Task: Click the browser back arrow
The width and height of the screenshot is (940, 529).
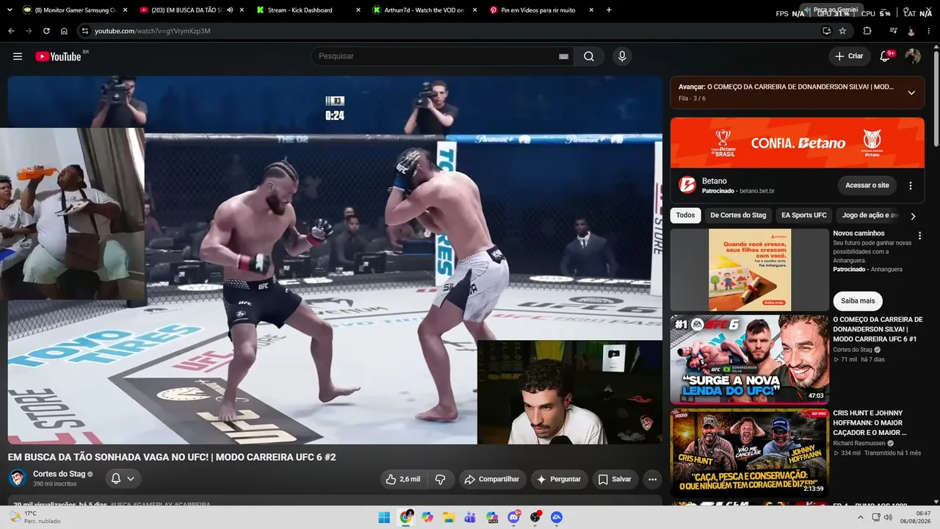Action: click(11, 31)
